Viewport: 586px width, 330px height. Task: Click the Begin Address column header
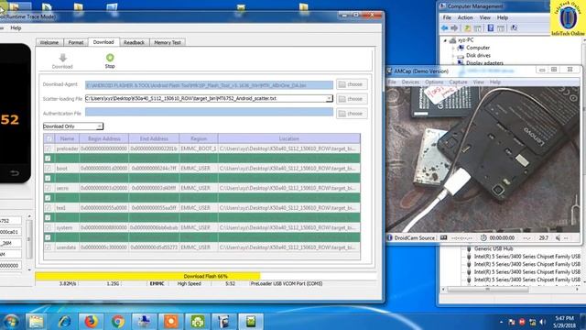click(x=104, y=138)
